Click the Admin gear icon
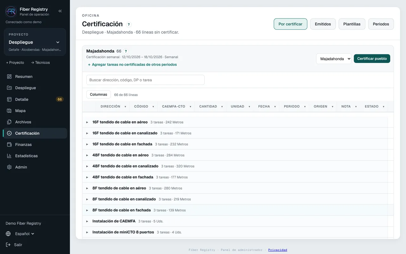This screenshot has width=406, height=254. click(x=9, y=167)
